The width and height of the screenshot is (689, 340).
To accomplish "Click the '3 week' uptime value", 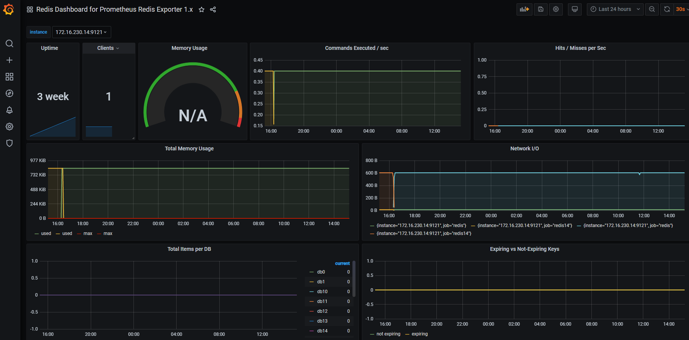I will [x=53, y=97].
